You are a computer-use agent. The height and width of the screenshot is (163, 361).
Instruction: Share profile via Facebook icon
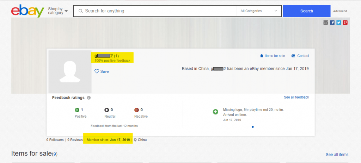pyautogui.click(x=332, y=23)
